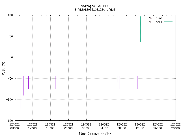Click the purple NPI bias legend line sample

coord(168,18)
